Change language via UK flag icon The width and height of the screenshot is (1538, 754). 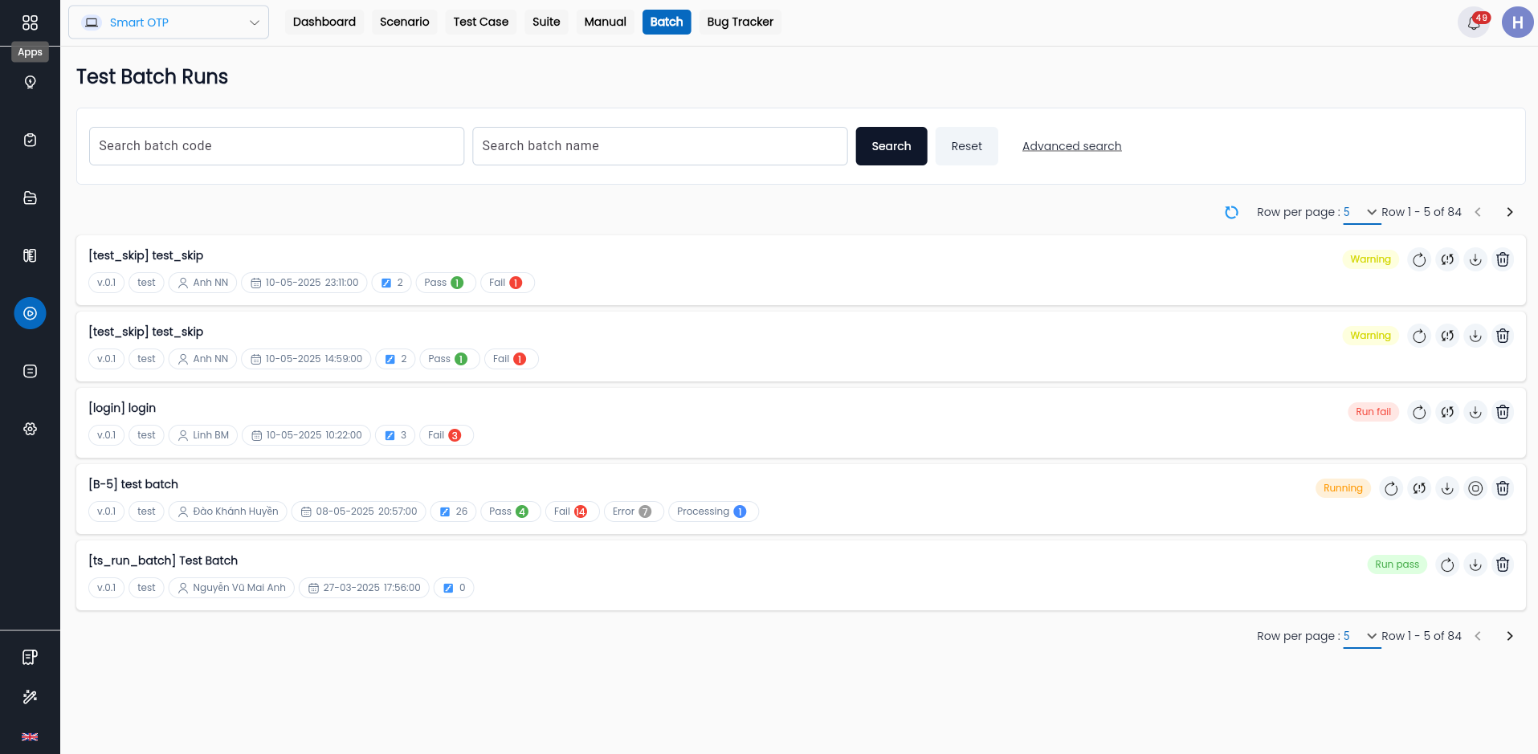[30, 737]
